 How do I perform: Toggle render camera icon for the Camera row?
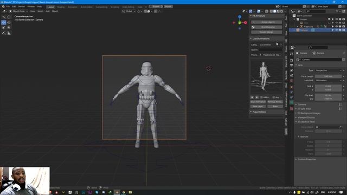(x=343, y=30)
